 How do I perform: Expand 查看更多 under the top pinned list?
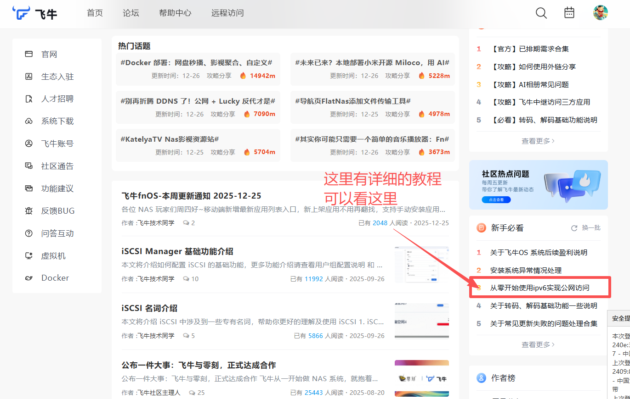538,141
